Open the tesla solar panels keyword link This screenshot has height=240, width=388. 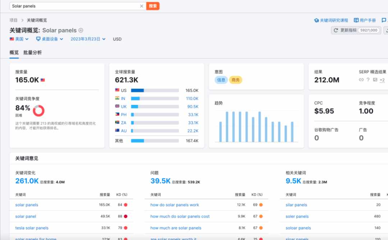[32, 228]
